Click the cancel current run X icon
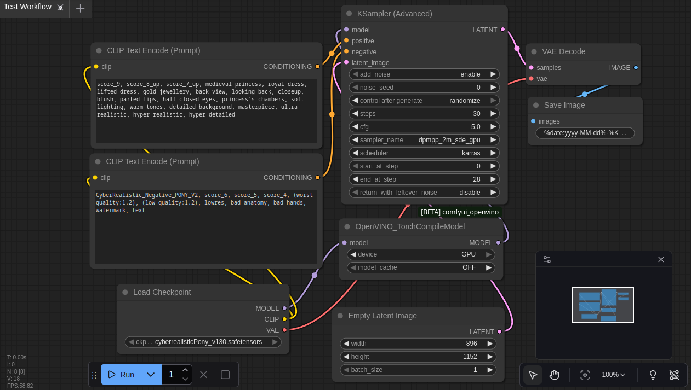This screenshot has width=691, height=390. point(203,375)
